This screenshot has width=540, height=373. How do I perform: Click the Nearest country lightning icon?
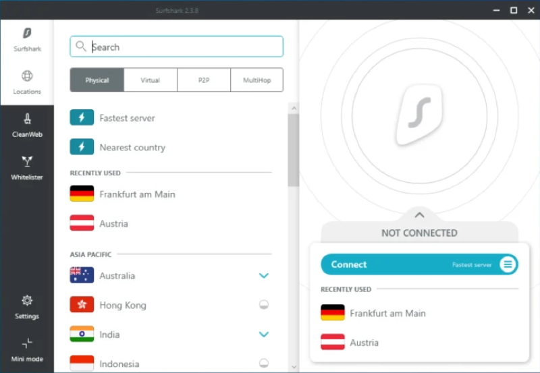tap(82, 147)
